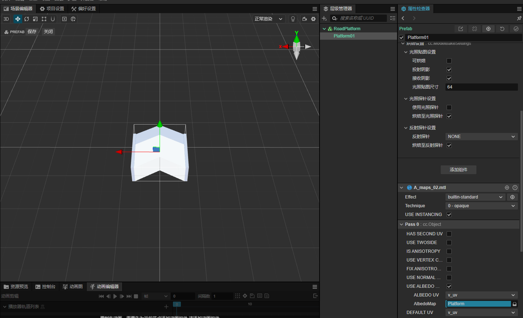Jump to first animation frame
This screenshot has width=523, height=318.
tap(101, 296)
